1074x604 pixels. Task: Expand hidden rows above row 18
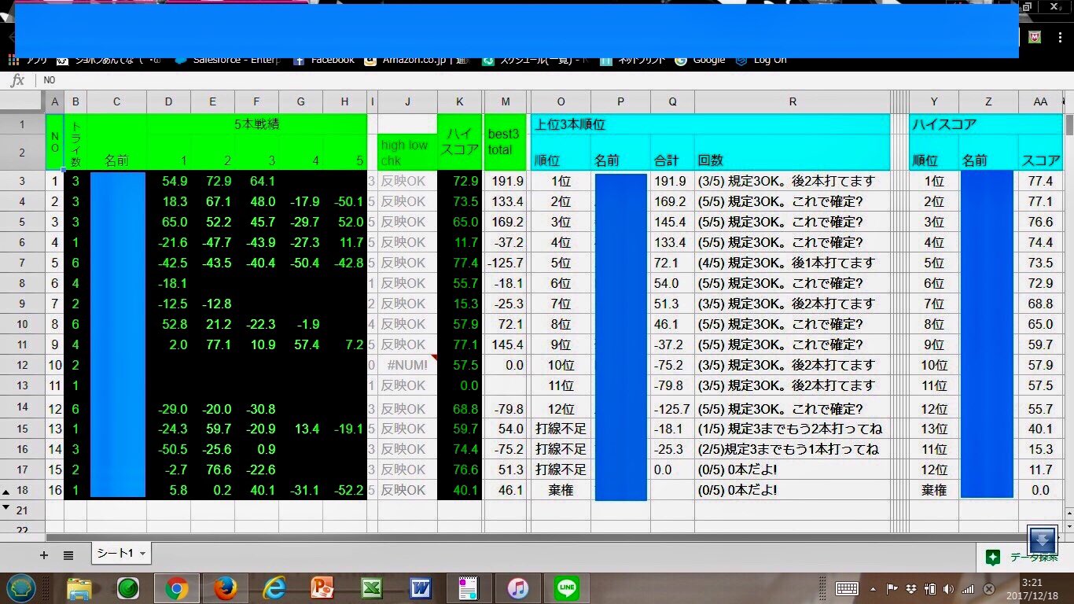[x=6, y=491]
